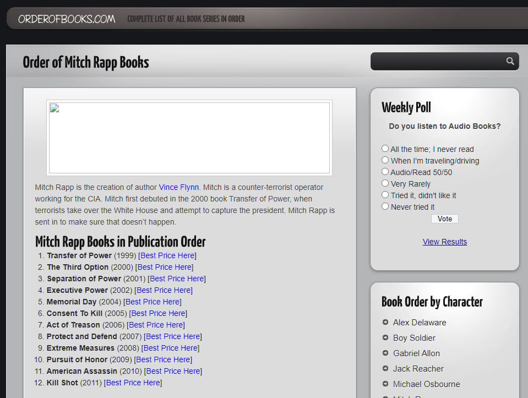Image resolution: width=528 pixels, height=398 pixels.
Task: Open the Michael Osbourne book order
Action: click(x=426, y=384)
